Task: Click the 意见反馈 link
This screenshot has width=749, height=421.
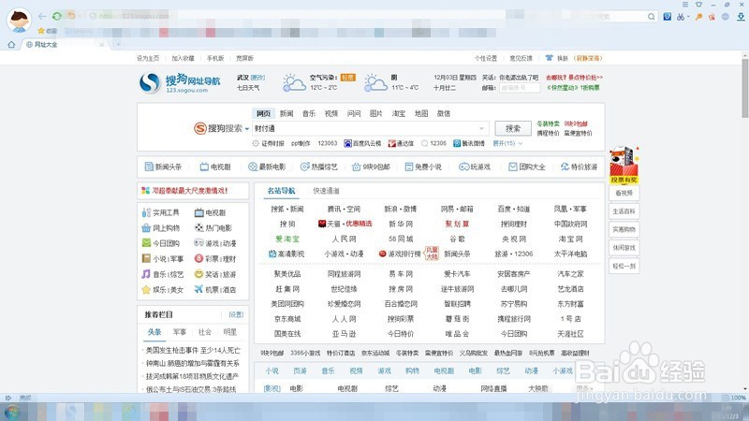Action: click(521, 58)
